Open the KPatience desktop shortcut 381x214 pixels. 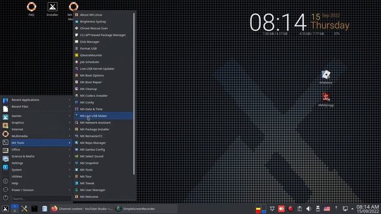pyautogui.click(x=326, y=77)
